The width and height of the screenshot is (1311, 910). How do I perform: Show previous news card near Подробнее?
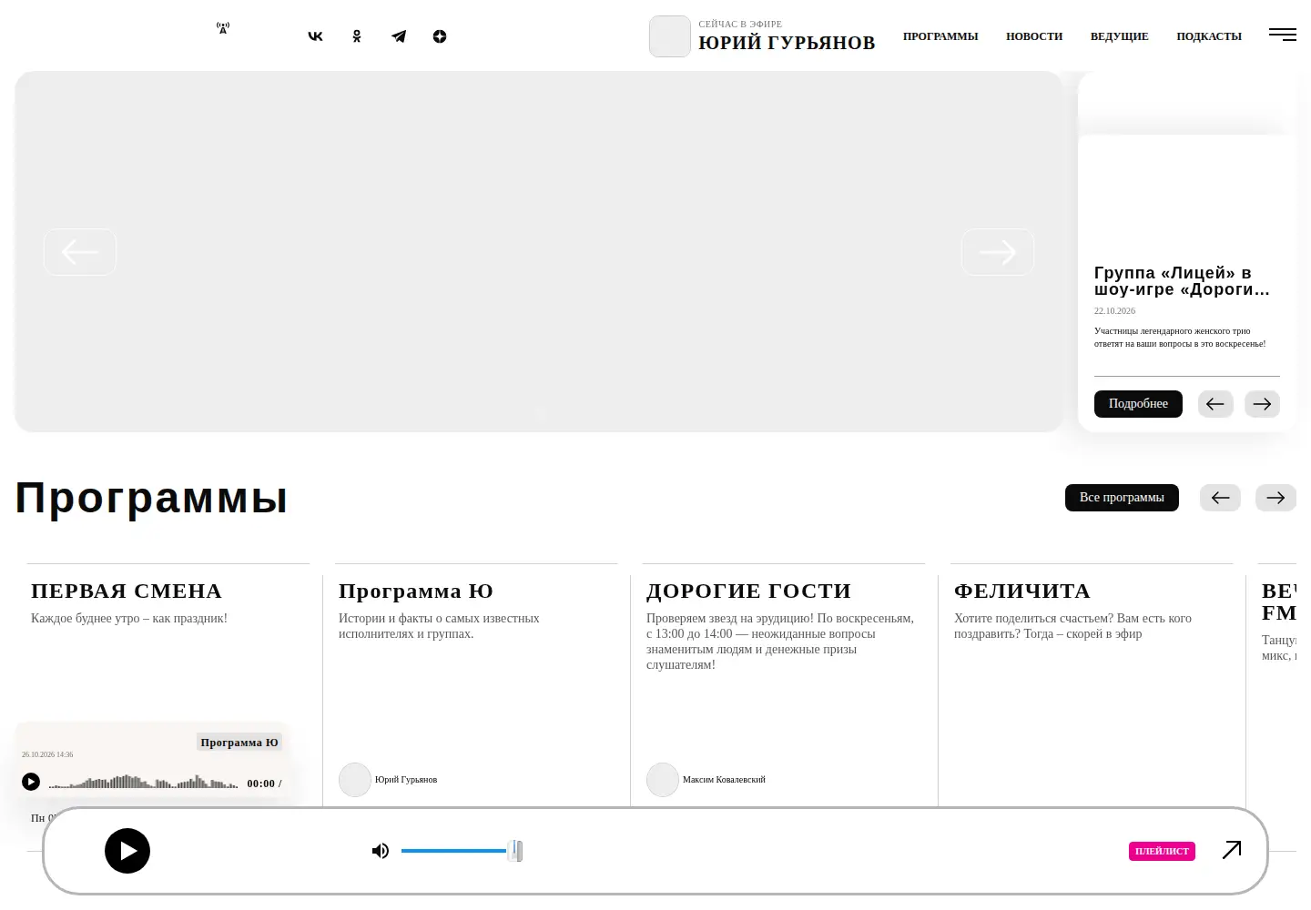(x=1215, y=404)
